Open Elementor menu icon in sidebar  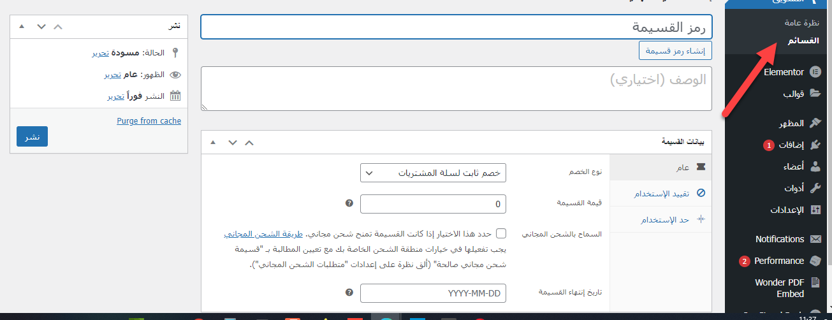tap(815, 72)
